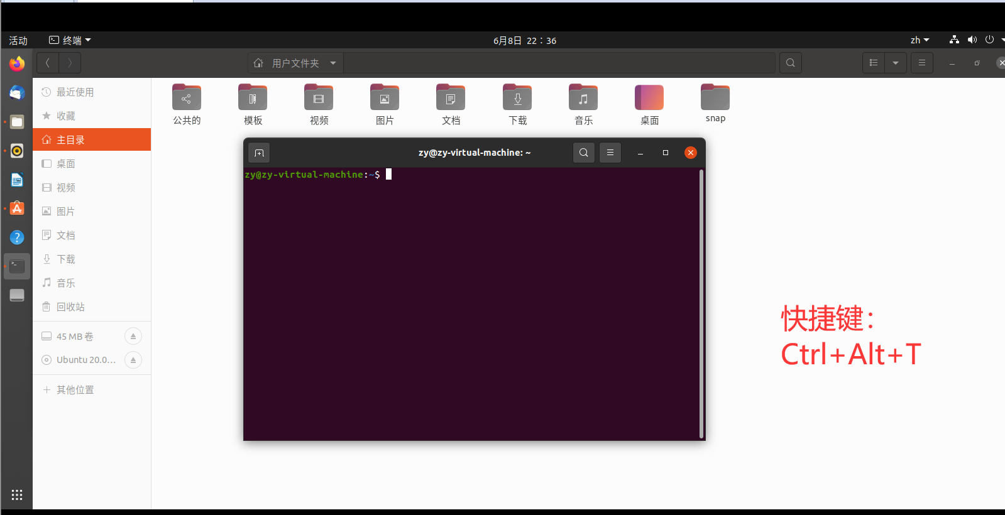This screenshot has height=515, width=1005.
Task: Open the 45 MB 卷 volume
Action: point(75,337)
